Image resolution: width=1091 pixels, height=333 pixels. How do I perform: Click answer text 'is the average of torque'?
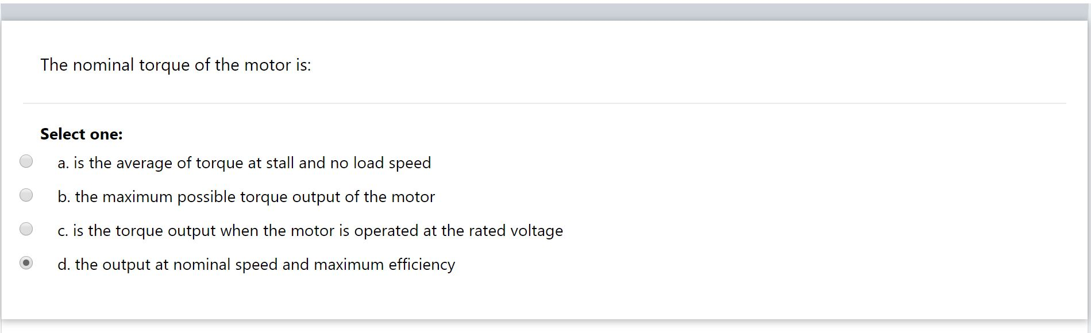pyautogui.click(x=244, y=162)
